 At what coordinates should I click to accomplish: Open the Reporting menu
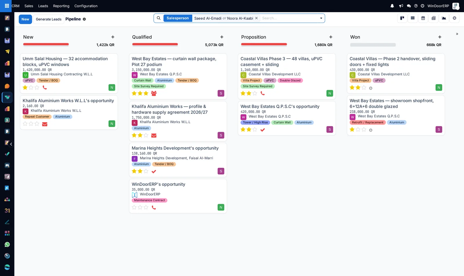tap(61, 6)
